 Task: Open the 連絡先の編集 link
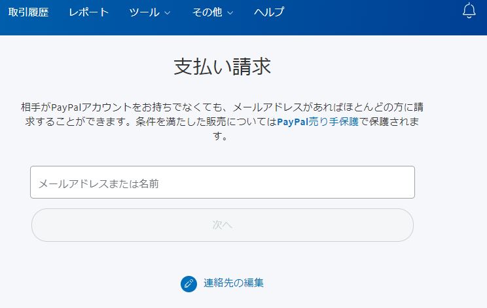pyautogui.click(x=234, y=283)
